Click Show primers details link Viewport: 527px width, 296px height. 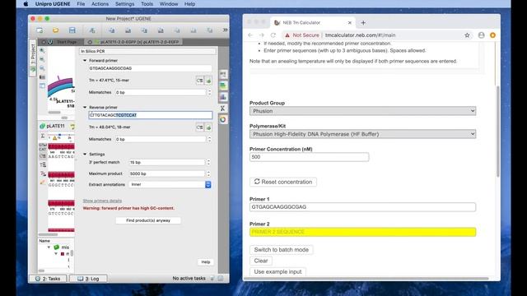pyautogui.click(x=102, y=201)
